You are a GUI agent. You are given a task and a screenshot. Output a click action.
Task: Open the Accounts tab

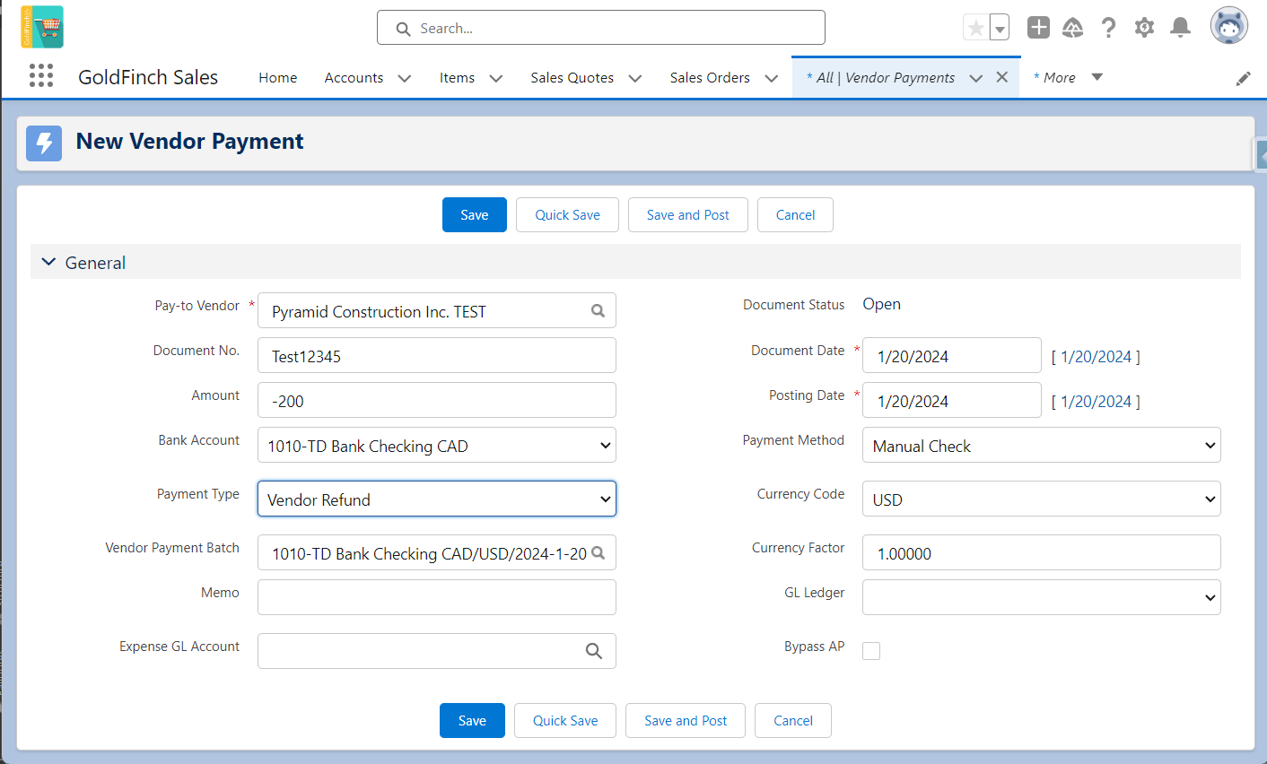click(x=354, y=78)
